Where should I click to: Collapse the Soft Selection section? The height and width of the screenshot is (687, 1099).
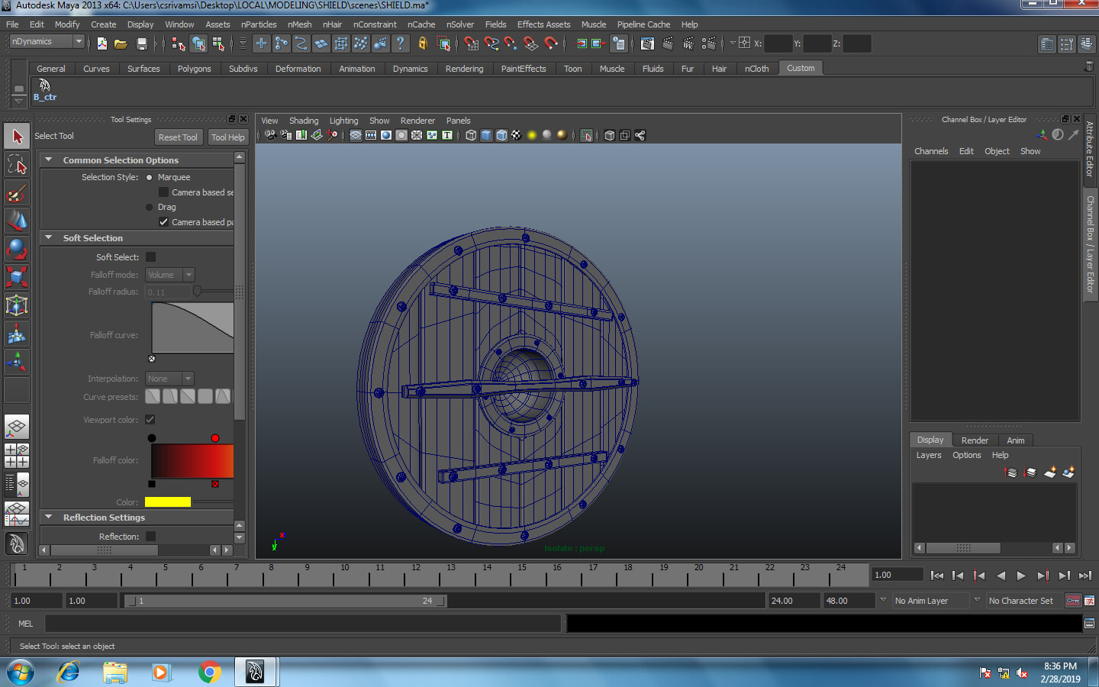click(x=49, y=238)
